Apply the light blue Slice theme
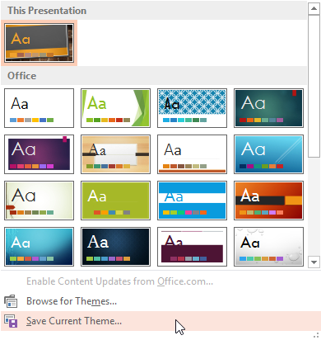Image resolution: width=321 pixels, height=340 pixels. click(x=268, y=154)
